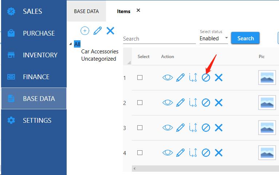Click the add category plus icon
The height and width of the screenshot is (175, 279).
pyautogui.click(x=85, y=30)
